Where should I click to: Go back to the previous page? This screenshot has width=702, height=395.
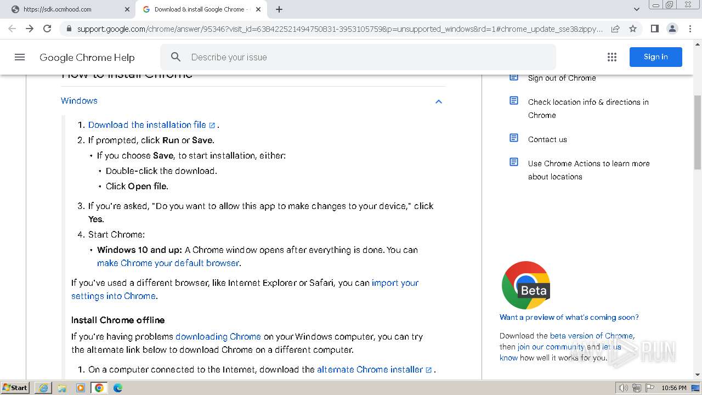pyautogui.click(x=12, y=29)
